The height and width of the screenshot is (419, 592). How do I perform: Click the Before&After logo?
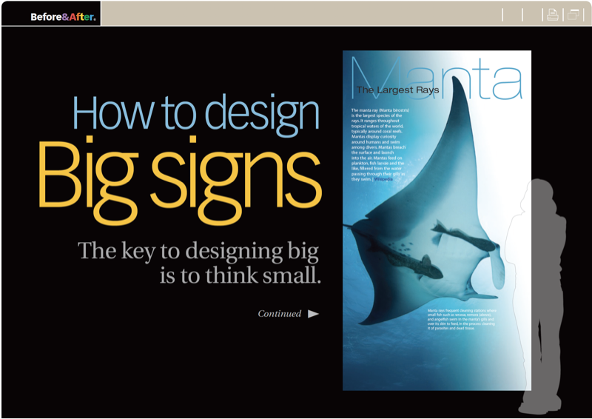tap(63, 16)
